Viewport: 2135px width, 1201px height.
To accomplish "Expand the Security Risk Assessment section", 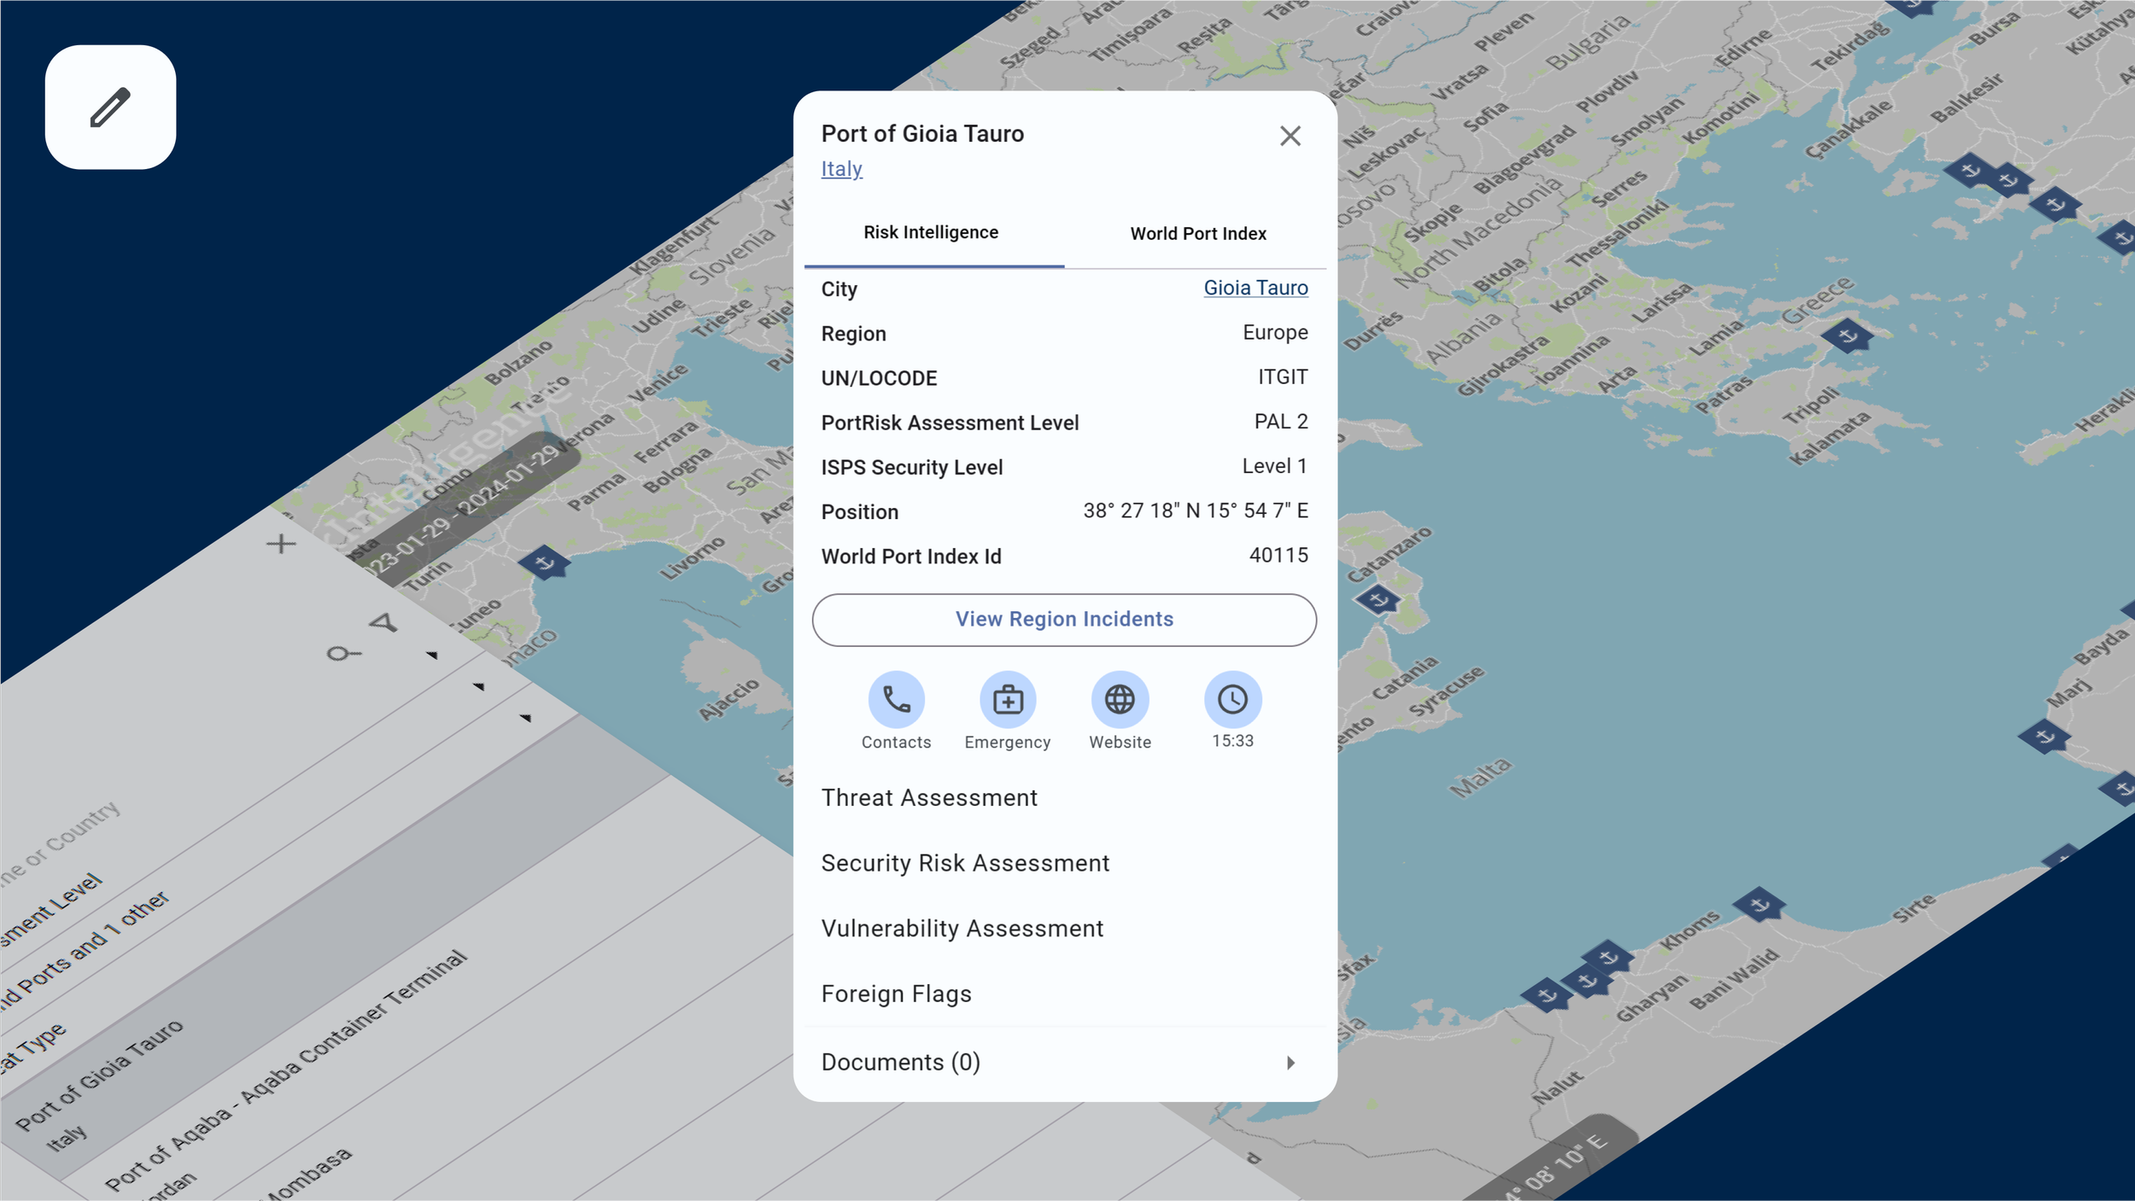I will (x=965, y=863).
